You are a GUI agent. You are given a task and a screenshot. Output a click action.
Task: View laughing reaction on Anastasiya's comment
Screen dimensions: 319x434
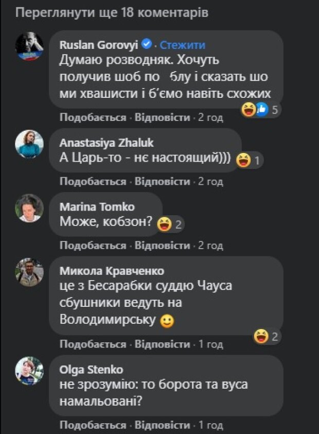[x=249, y=161]
